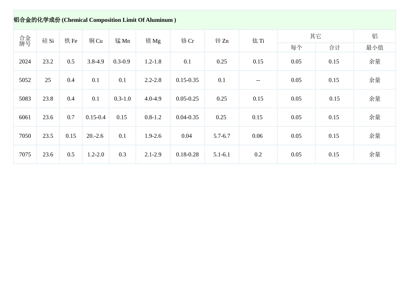Select the '铬 Cr' column header
406x305 pixels.
(x=188, y=41)
